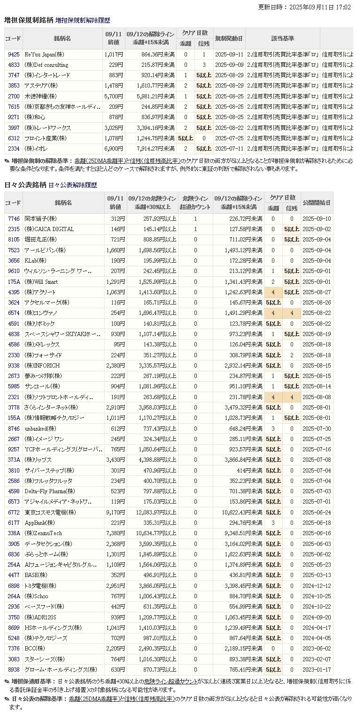Open stock code 7746 link
This screenshot has height=714, width=357.
tap(14, 219)
